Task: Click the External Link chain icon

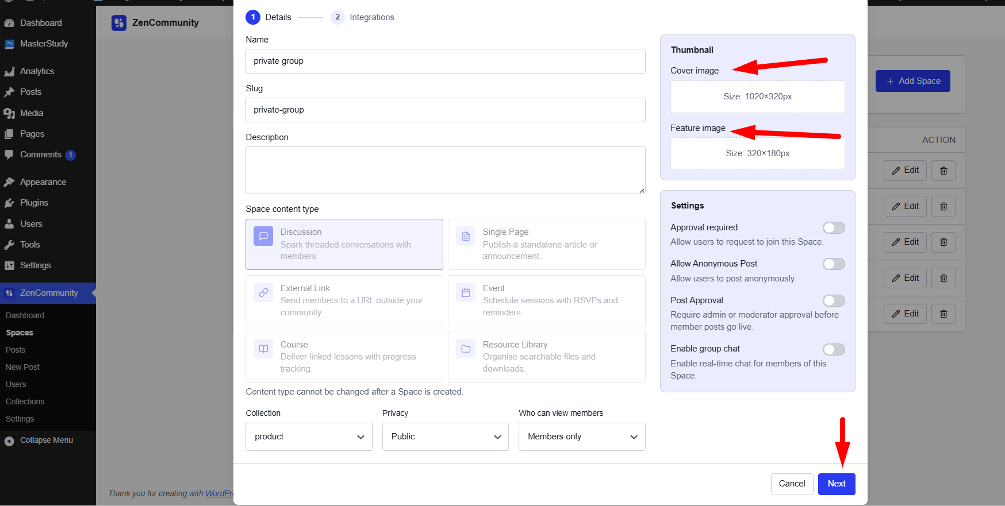Action: [263, 292]
